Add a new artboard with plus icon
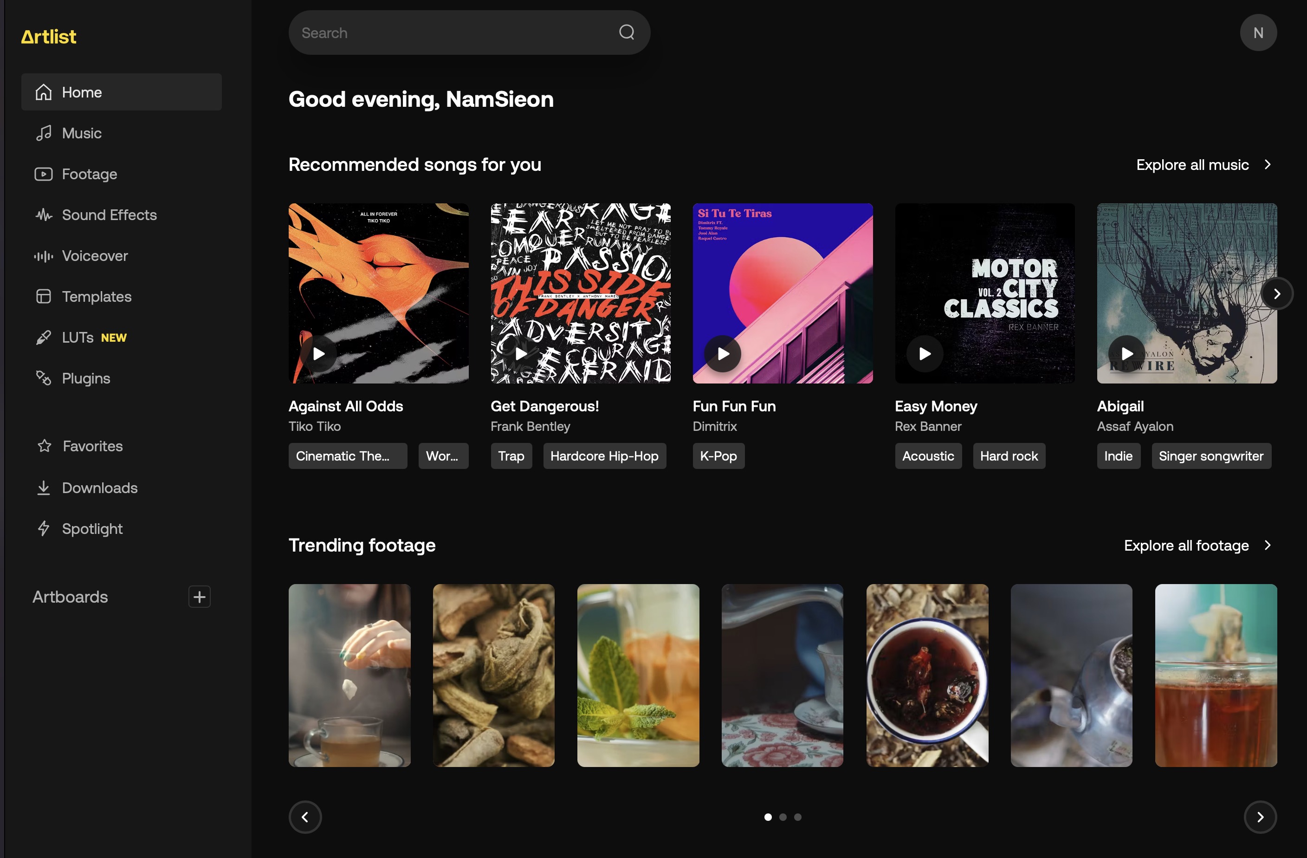 pos(199,597)
